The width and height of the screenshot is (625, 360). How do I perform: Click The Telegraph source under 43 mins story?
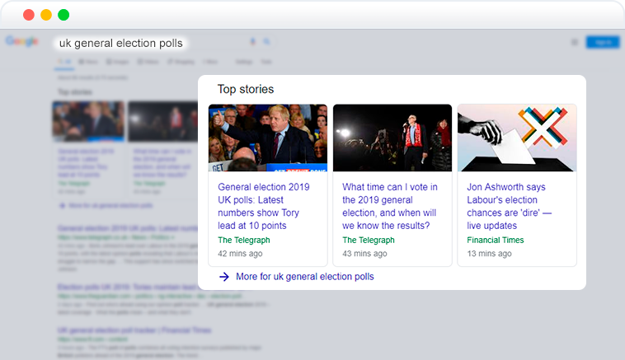[369, 240]
